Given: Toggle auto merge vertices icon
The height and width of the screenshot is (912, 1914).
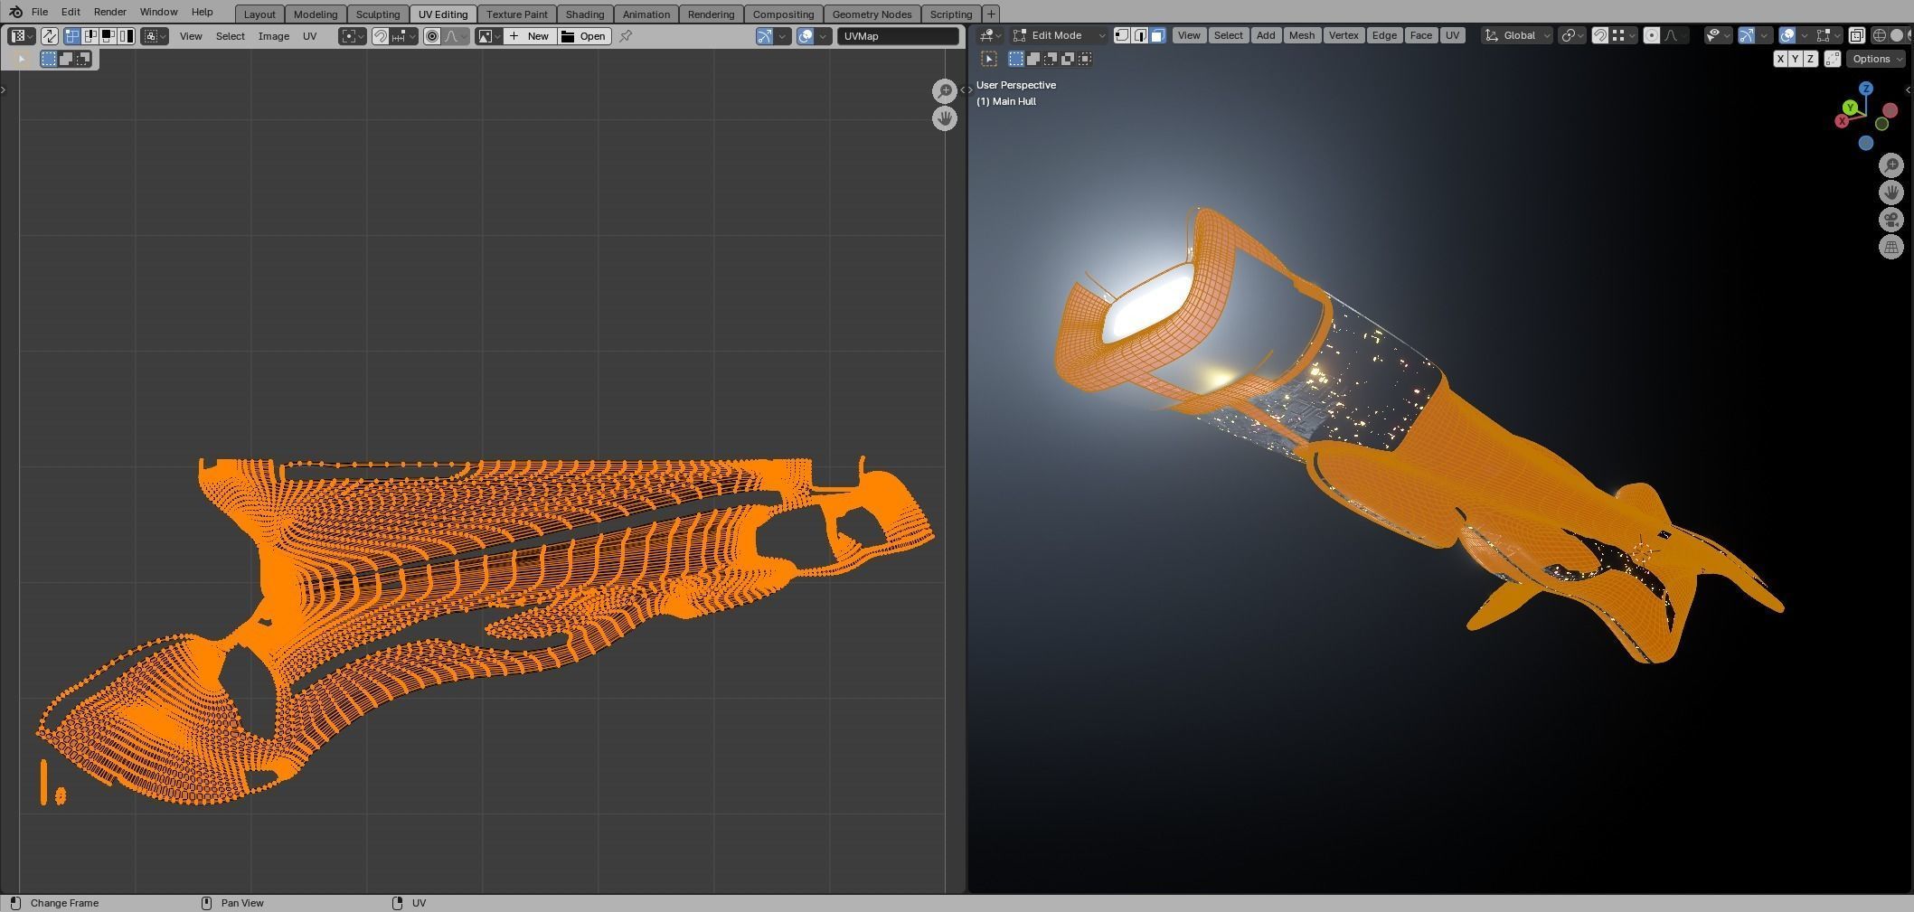Looking at the screenshot, I should pos(1833,59).
